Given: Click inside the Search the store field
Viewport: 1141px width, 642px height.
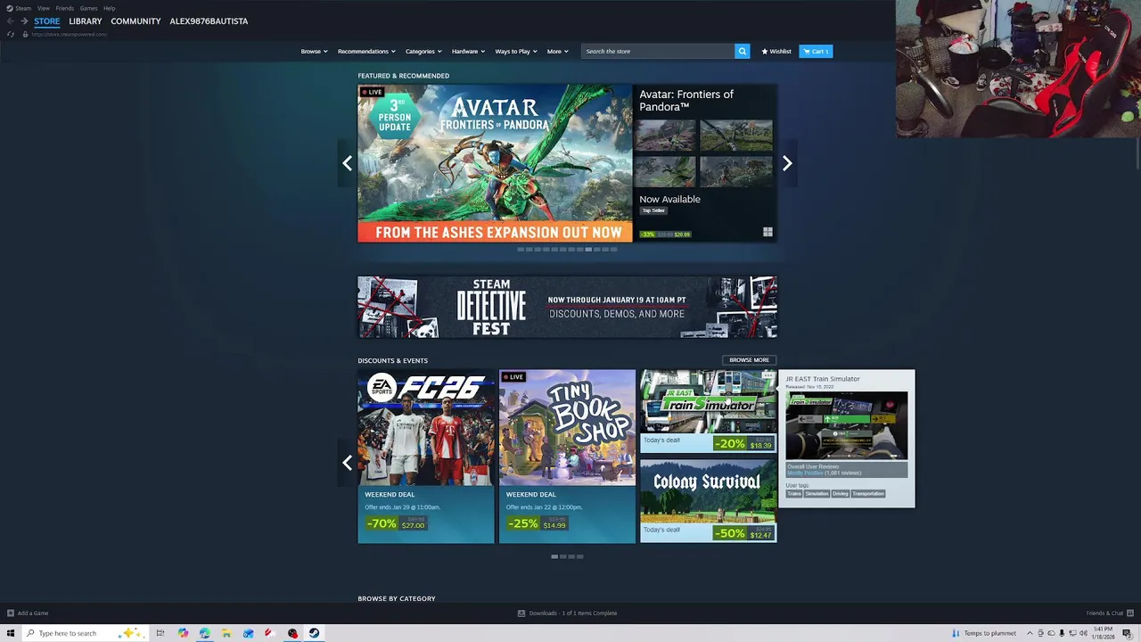Looking at the screenshot, I should coord(658,51).
